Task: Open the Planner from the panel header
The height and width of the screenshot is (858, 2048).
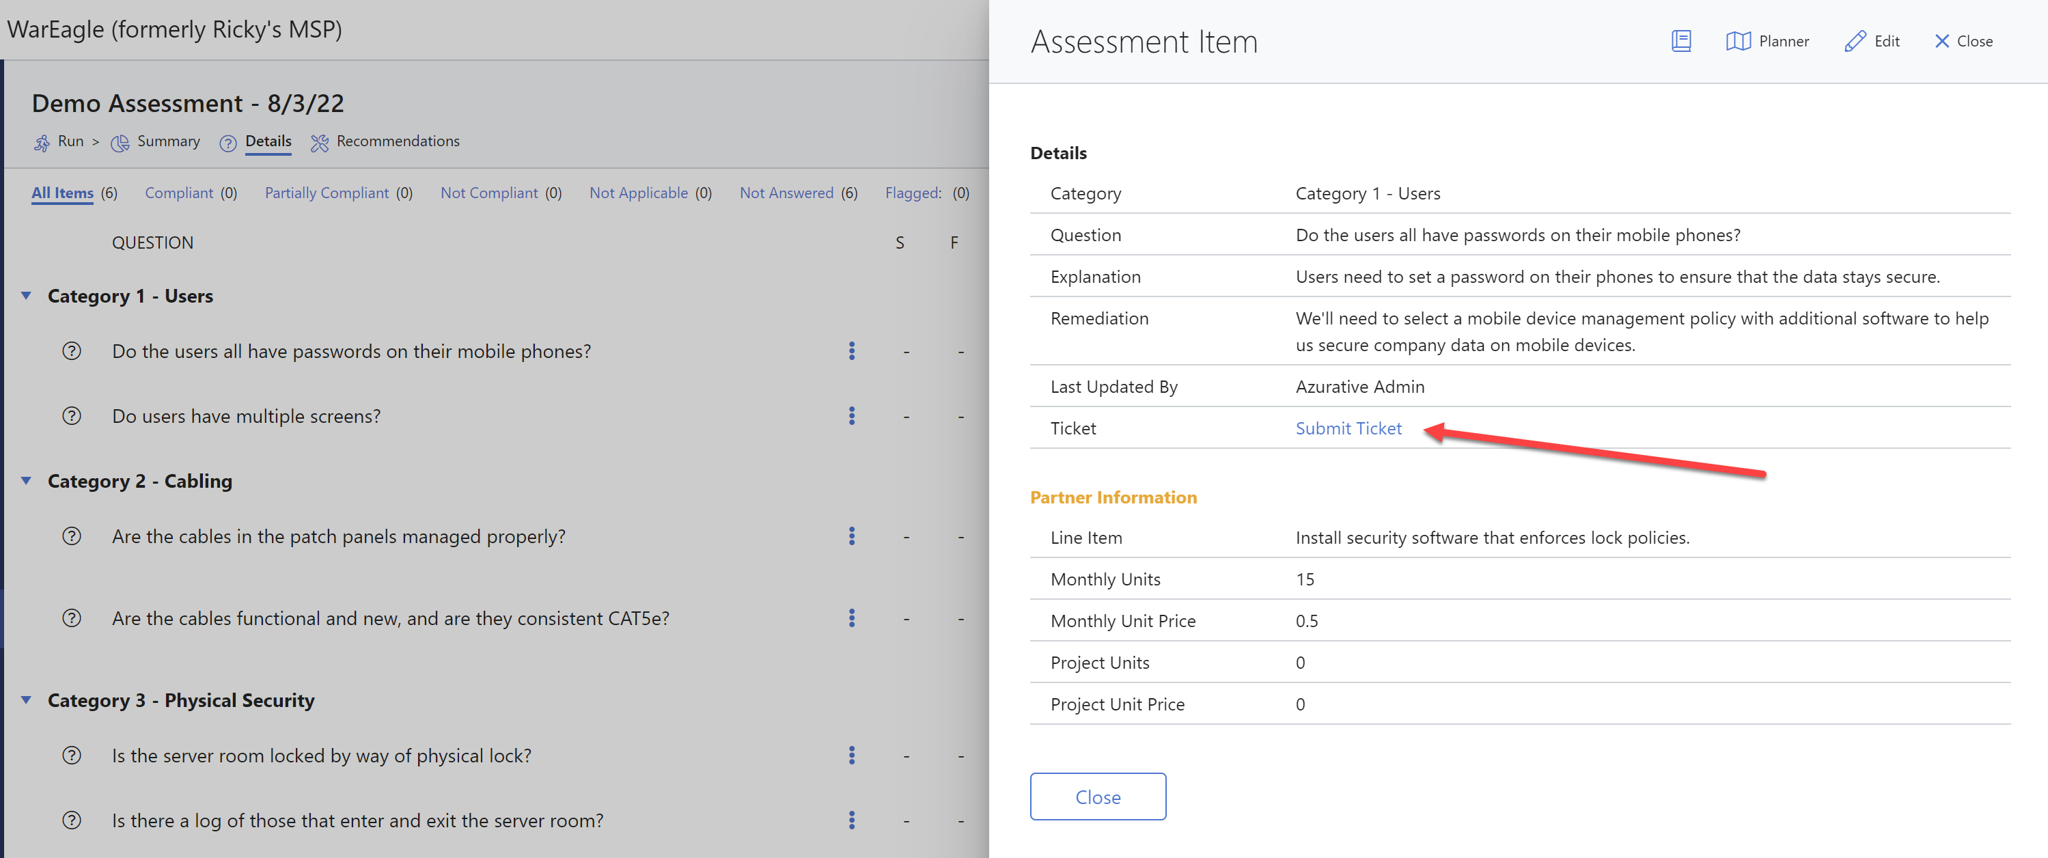Action: (x=1767, y=42)
